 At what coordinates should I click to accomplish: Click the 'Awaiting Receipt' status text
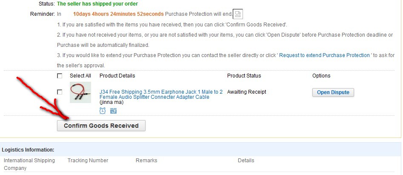pos(246,92)
